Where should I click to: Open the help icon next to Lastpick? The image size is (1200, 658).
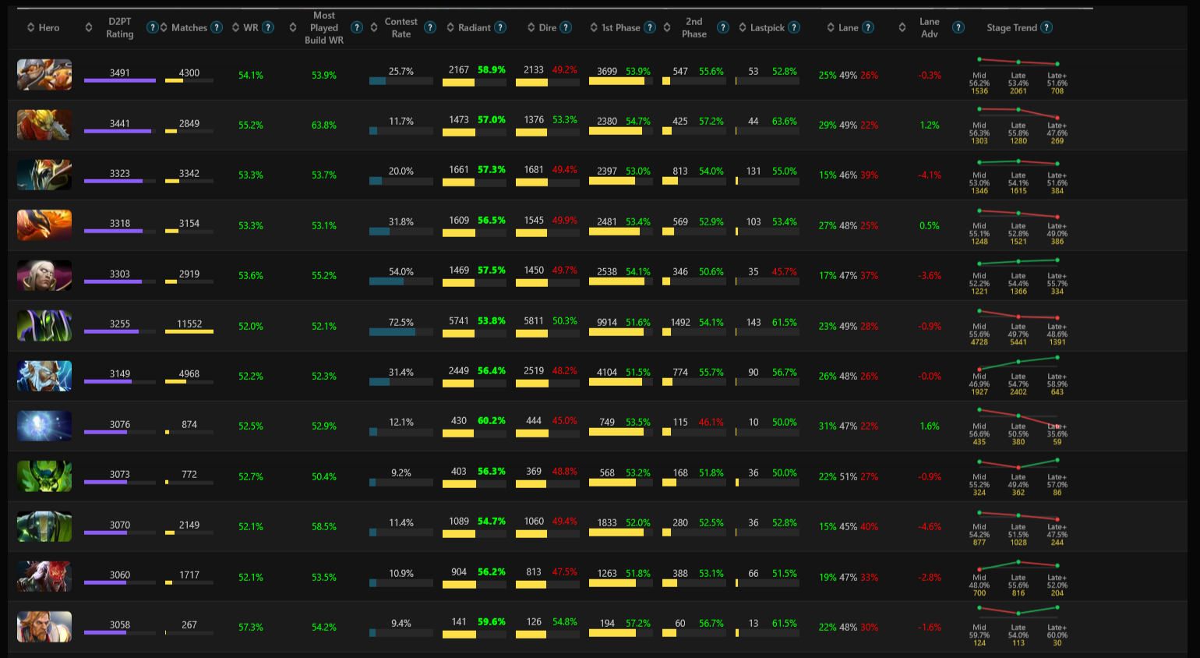pos(794,27)
